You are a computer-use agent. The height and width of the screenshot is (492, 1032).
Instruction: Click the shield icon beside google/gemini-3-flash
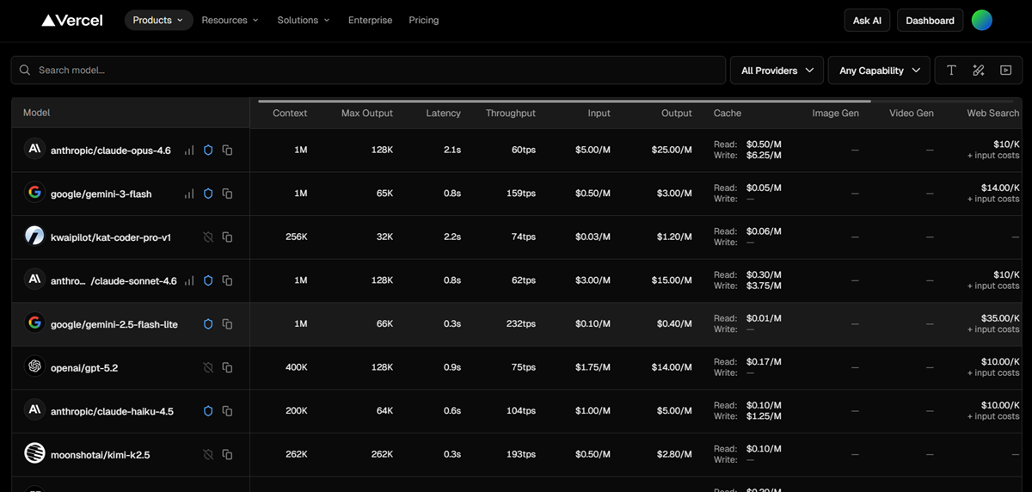pyautogui.click(x=208, y=194)
